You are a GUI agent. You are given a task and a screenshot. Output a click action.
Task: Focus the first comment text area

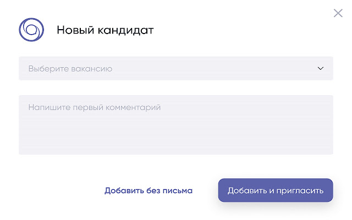tap(175, 125)
